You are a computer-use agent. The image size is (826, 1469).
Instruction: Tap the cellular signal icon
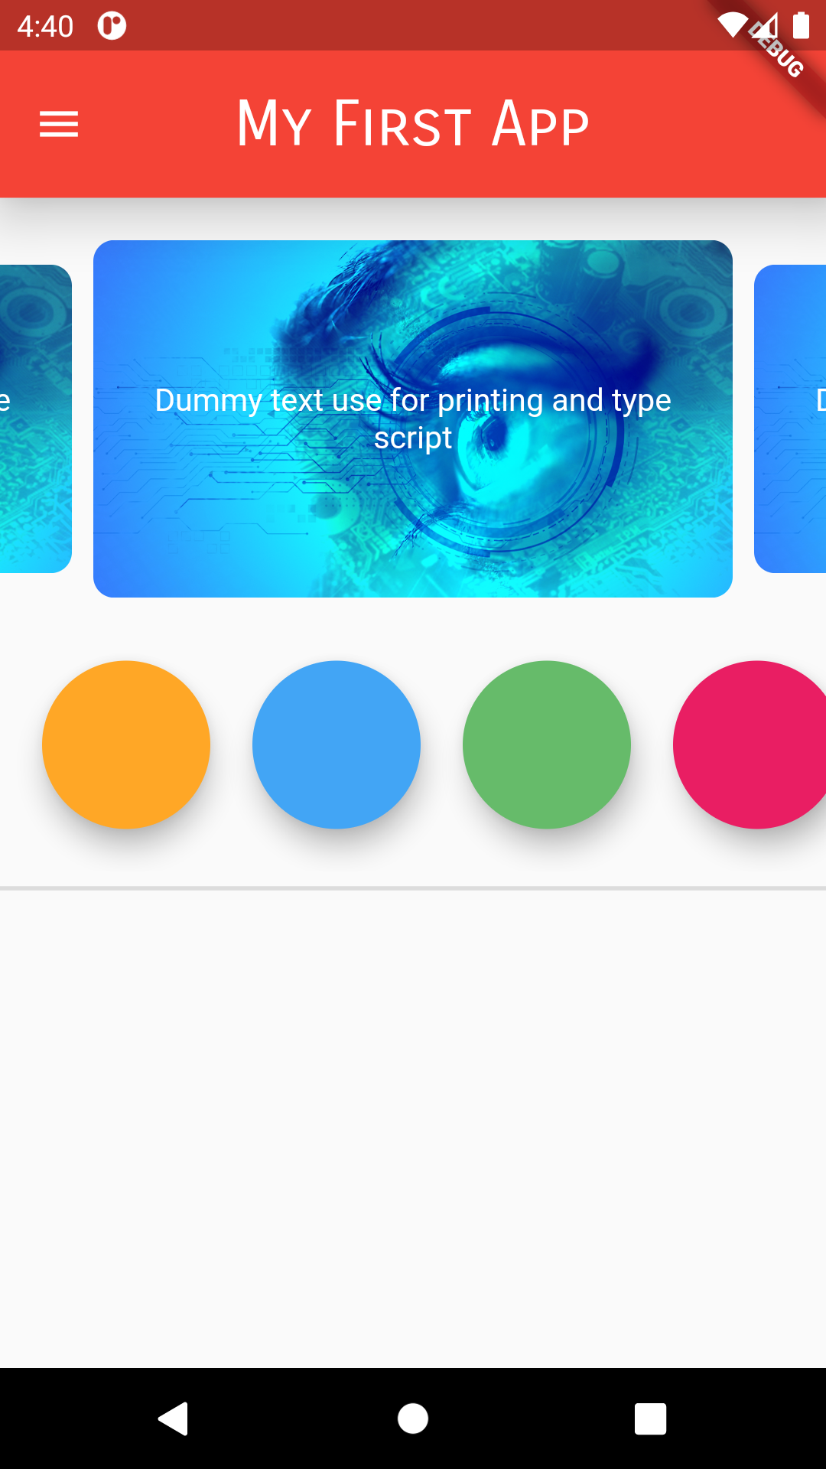(766, 25)
